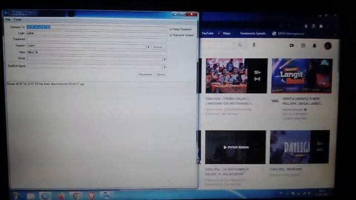Viewport: 356px width, 200px height.
Task: Click the Tombo Galau video mix title
Action: click(229, 101)
